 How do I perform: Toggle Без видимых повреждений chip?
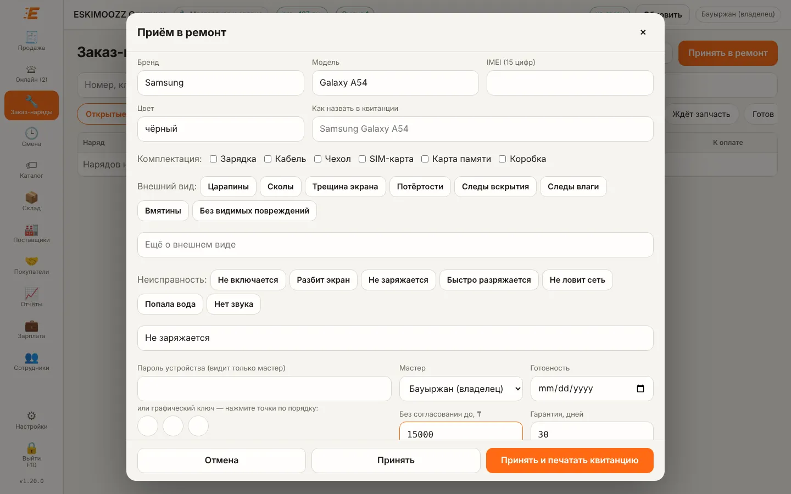point(254,211)
